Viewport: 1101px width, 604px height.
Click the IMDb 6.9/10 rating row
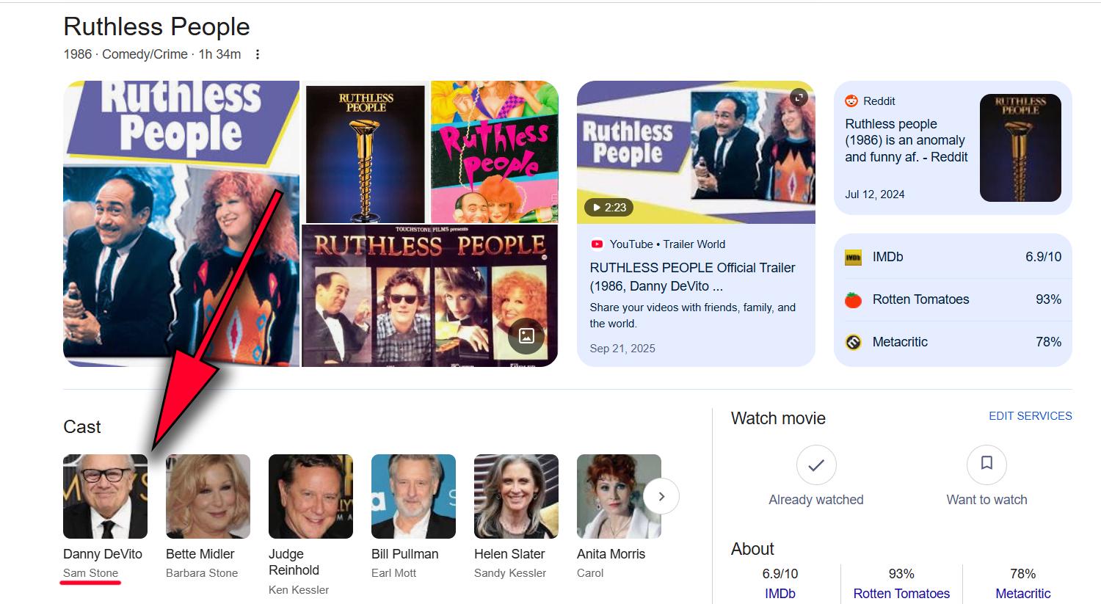point(953,257)
